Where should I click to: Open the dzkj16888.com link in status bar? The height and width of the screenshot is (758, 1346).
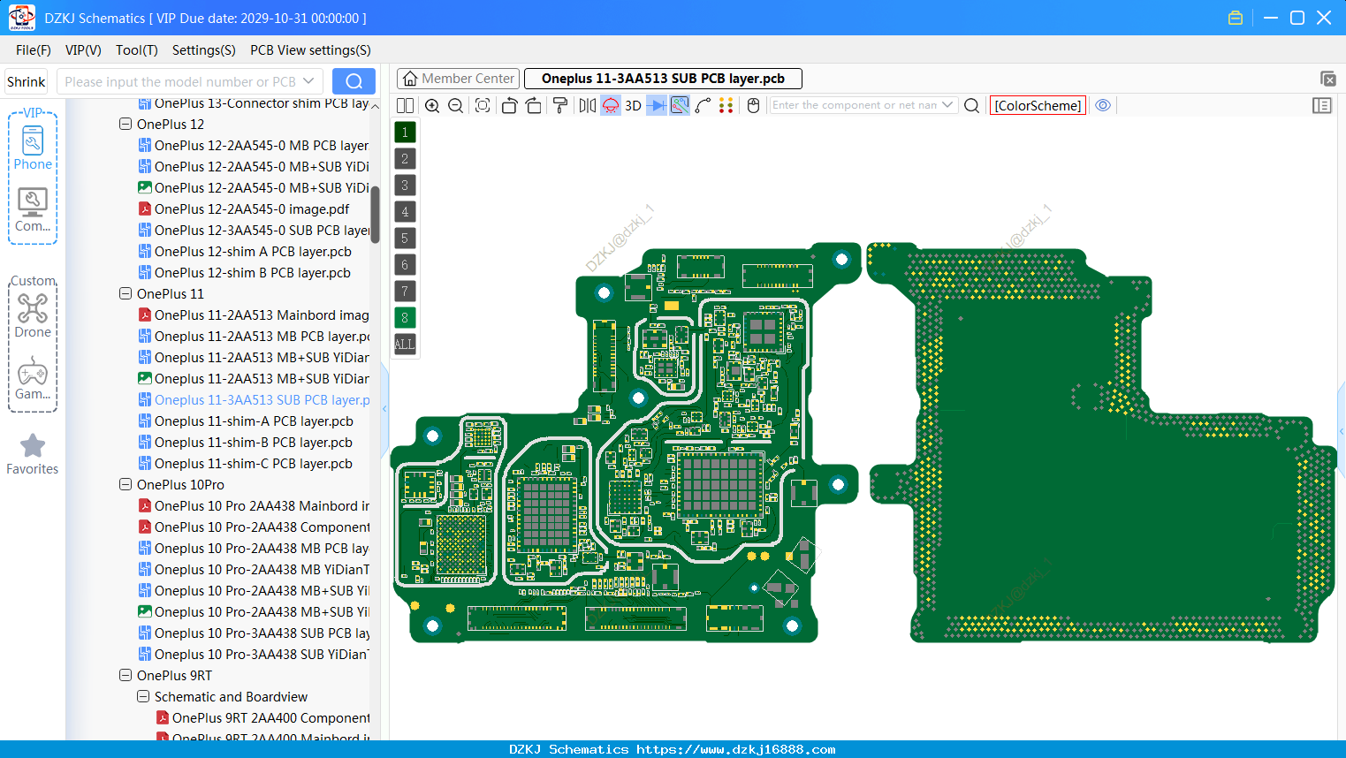pos(735,749)
